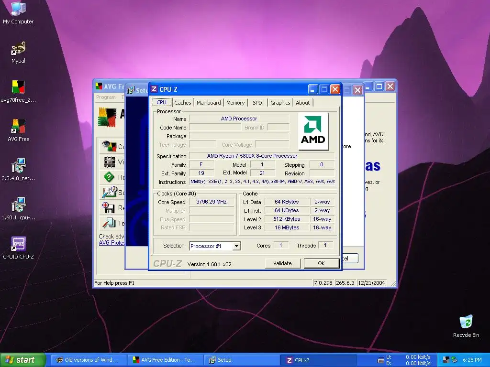Viewport: 490px width, 367px height.
Task: Switch to Setup taskbar item
Action: coord(242,360)
